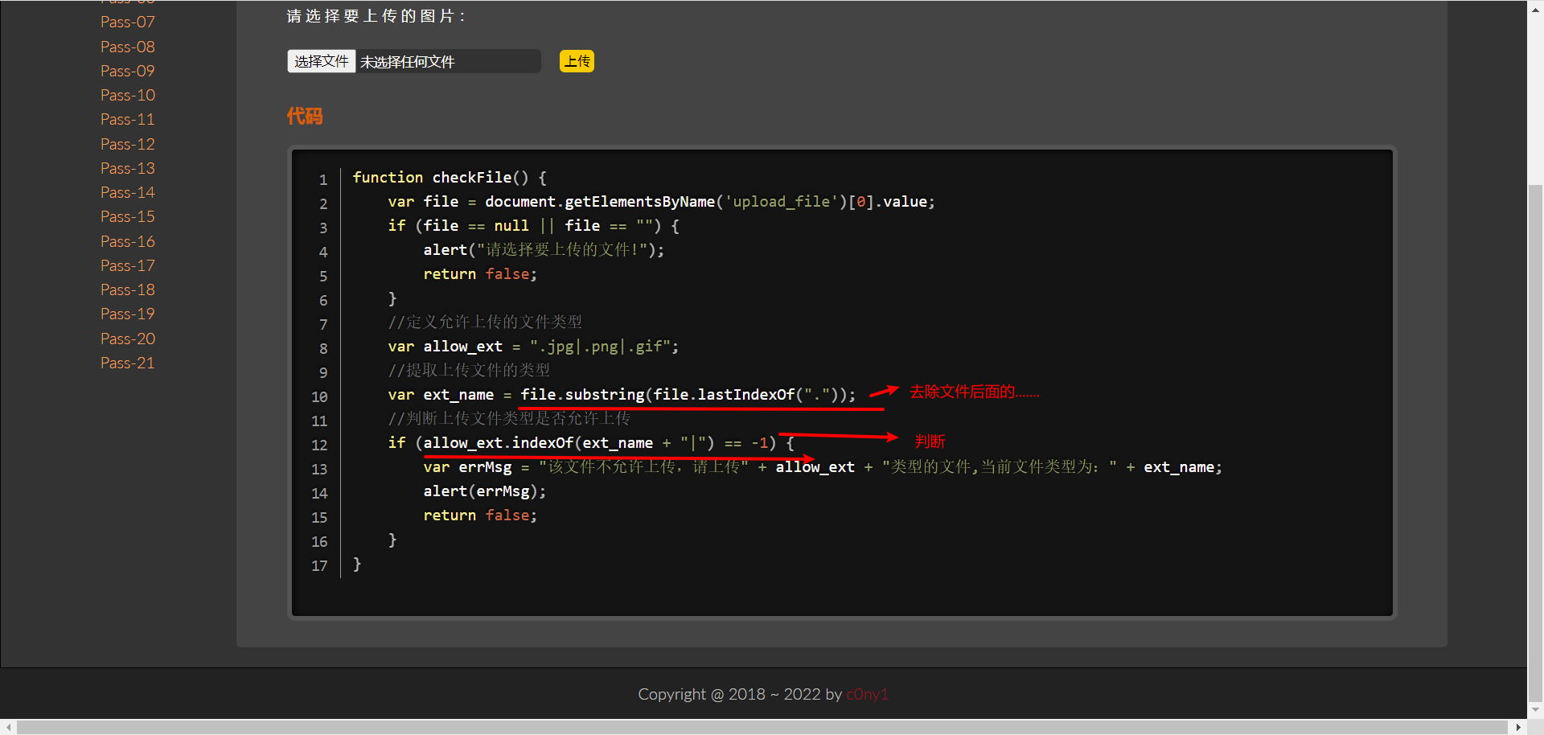The width and height of the screenshot is (1544, 735).
Task: Click the 'Copyright @ 2018 ~ 2022 by' footer text
Action: 740,694
